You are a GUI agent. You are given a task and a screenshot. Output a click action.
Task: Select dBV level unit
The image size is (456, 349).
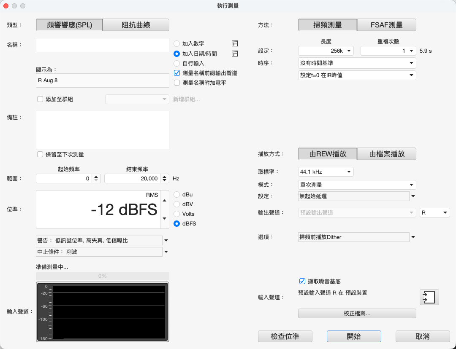point(176,204)
